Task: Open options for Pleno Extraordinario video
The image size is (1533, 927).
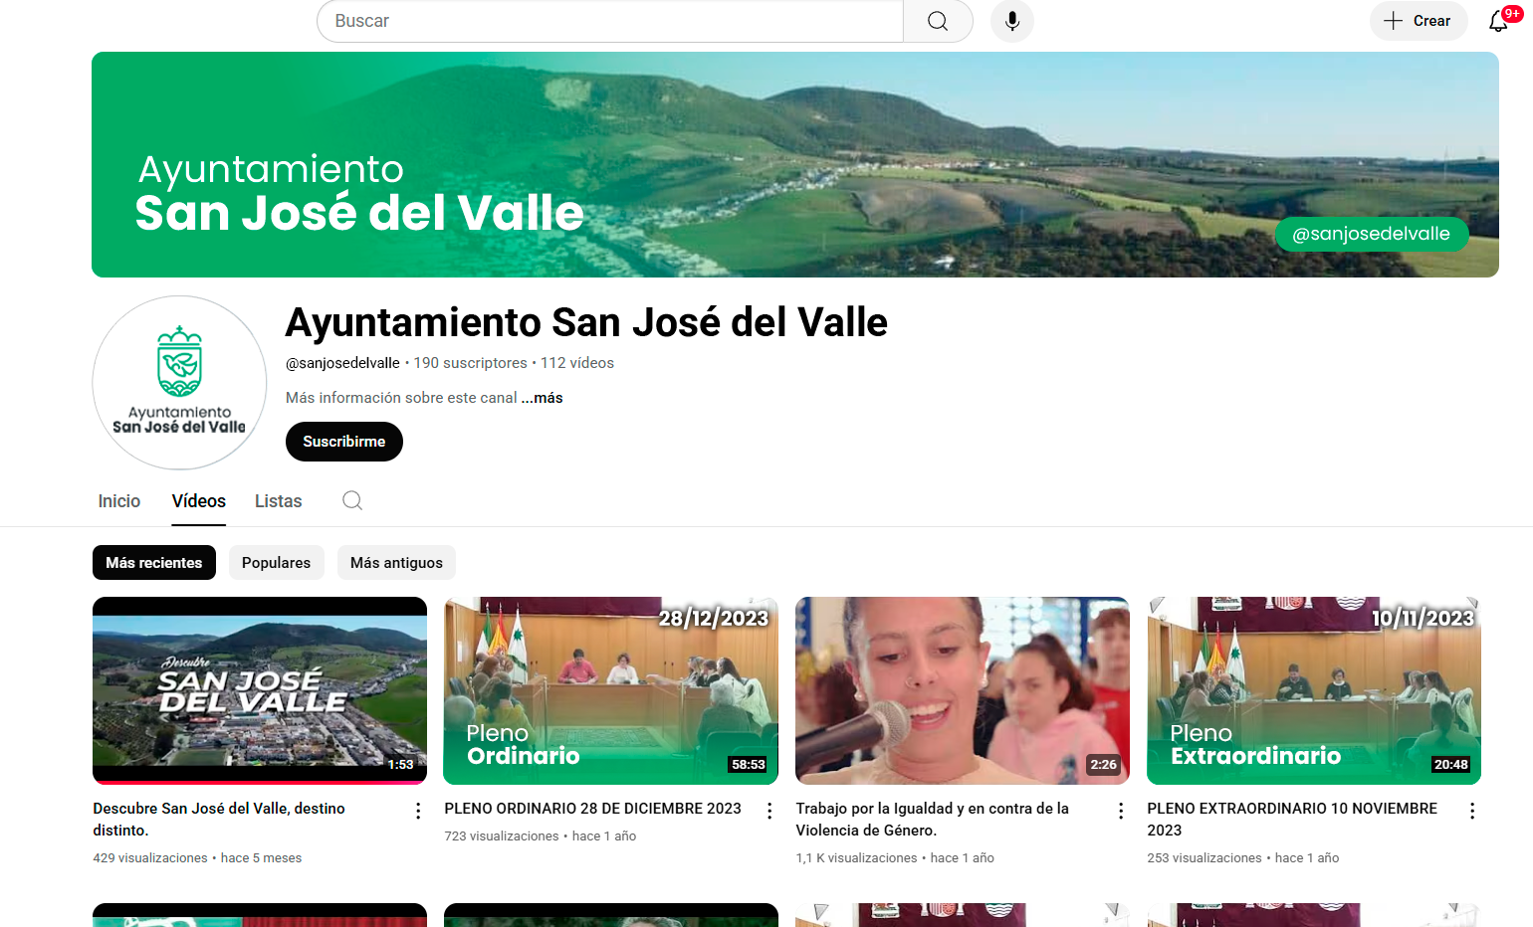Action: (1472, 811)
